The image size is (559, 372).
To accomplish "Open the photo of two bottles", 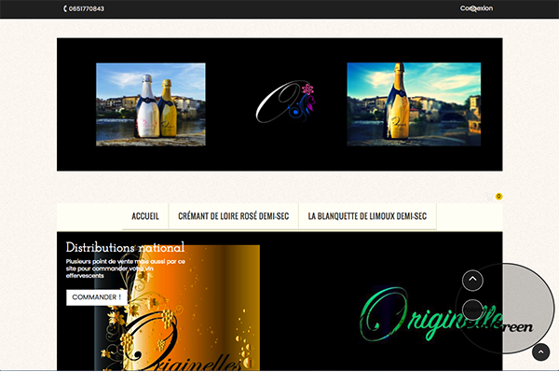I will (150, 104).
